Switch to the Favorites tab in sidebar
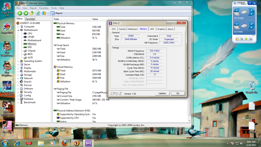 pos(30,19)
